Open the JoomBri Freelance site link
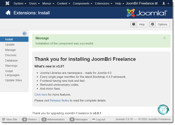This screenshot has width=175, height=125. (x=141, y=4)
